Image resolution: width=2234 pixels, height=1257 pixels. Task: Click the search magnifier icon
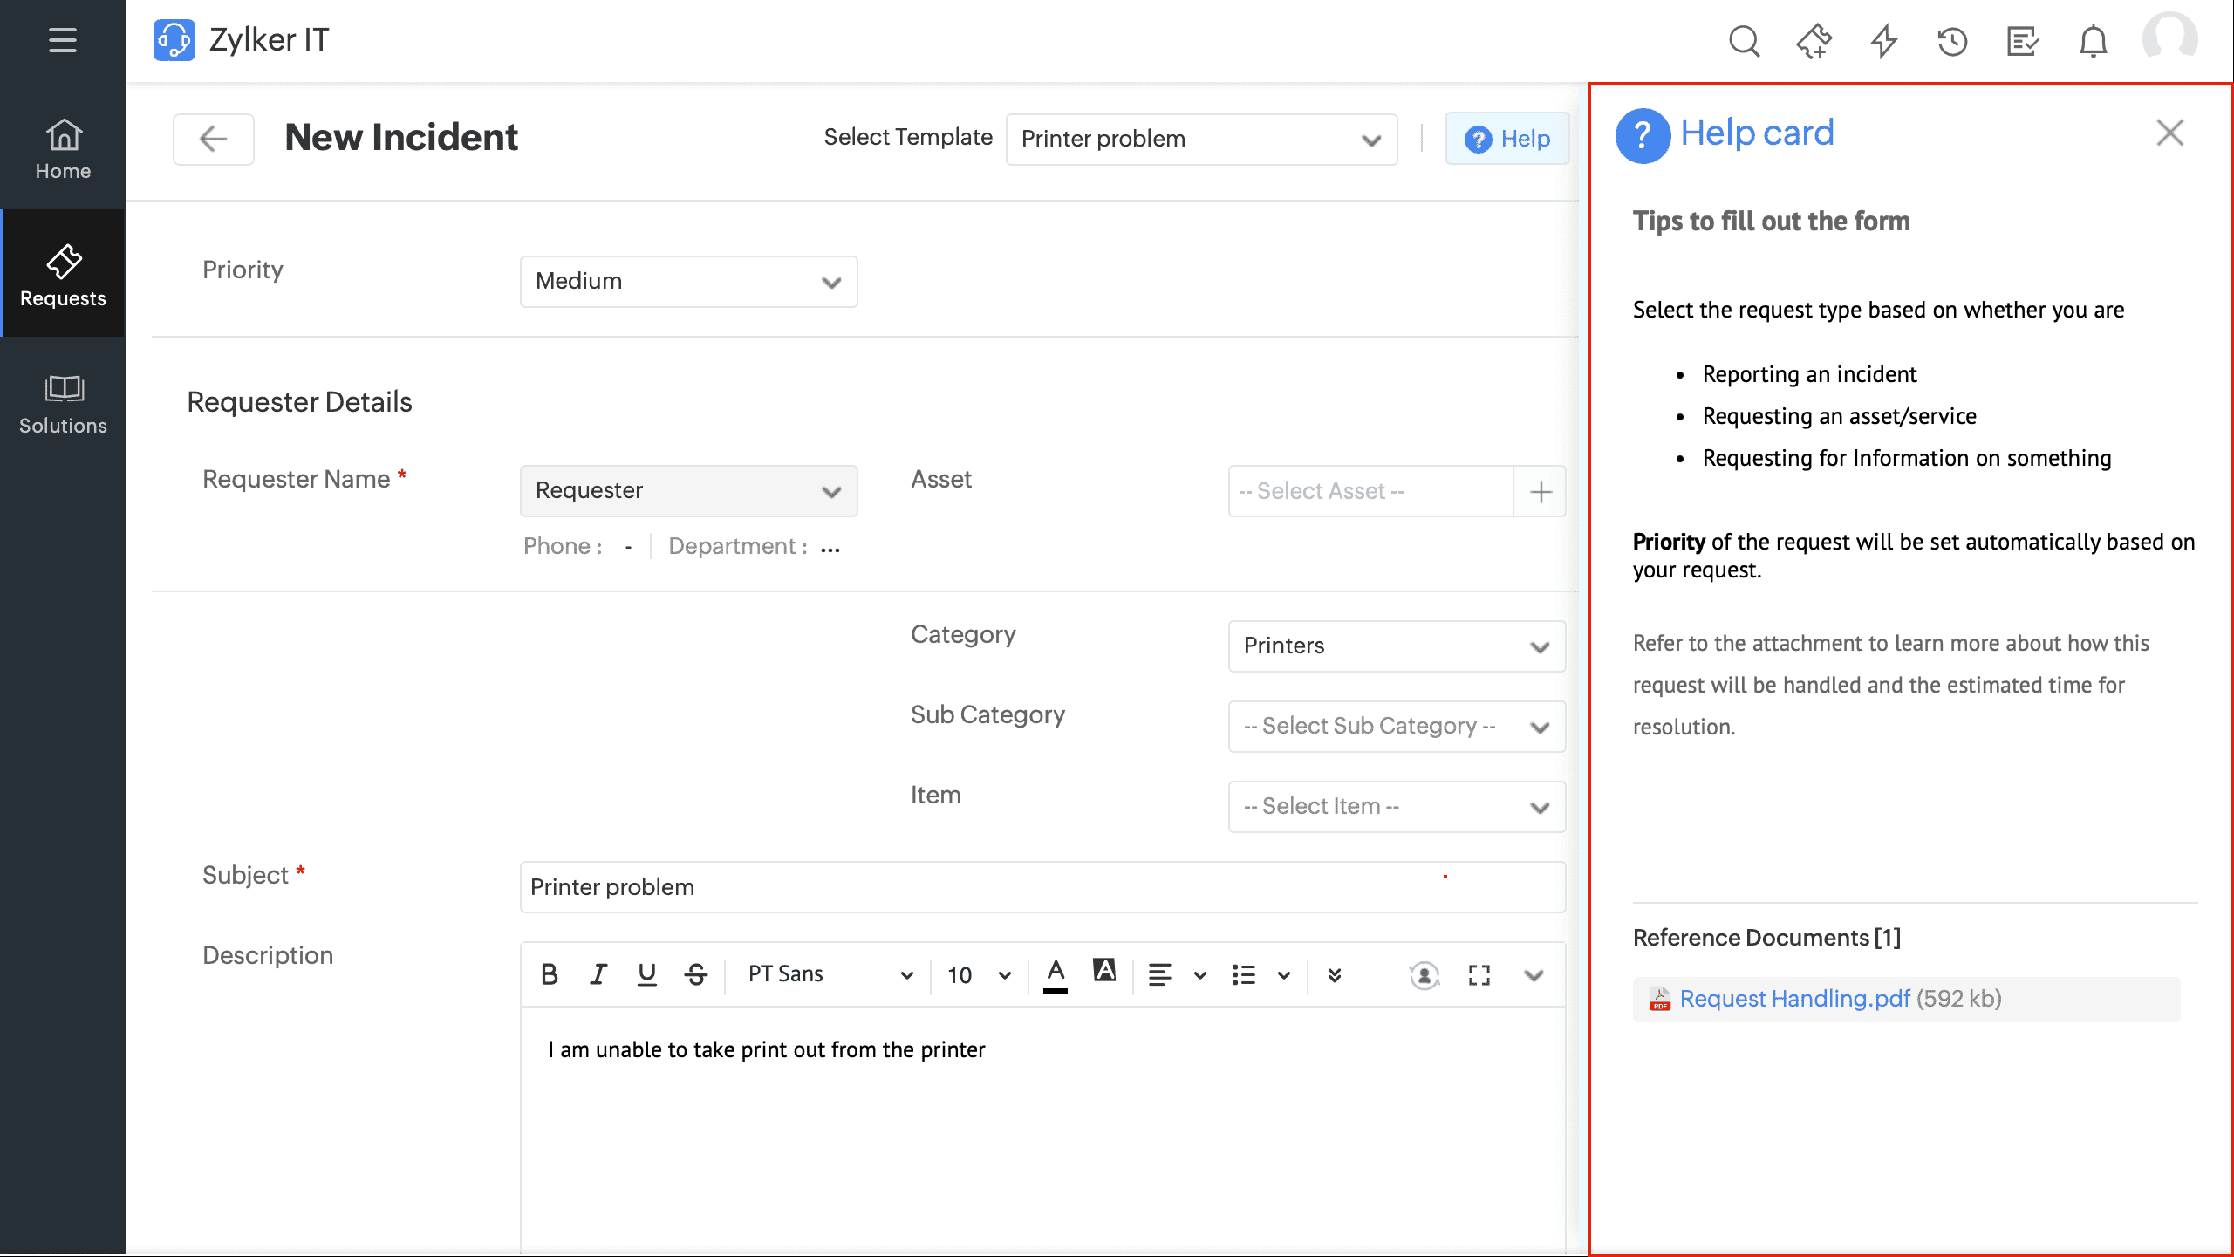[x=1745, y=41]
